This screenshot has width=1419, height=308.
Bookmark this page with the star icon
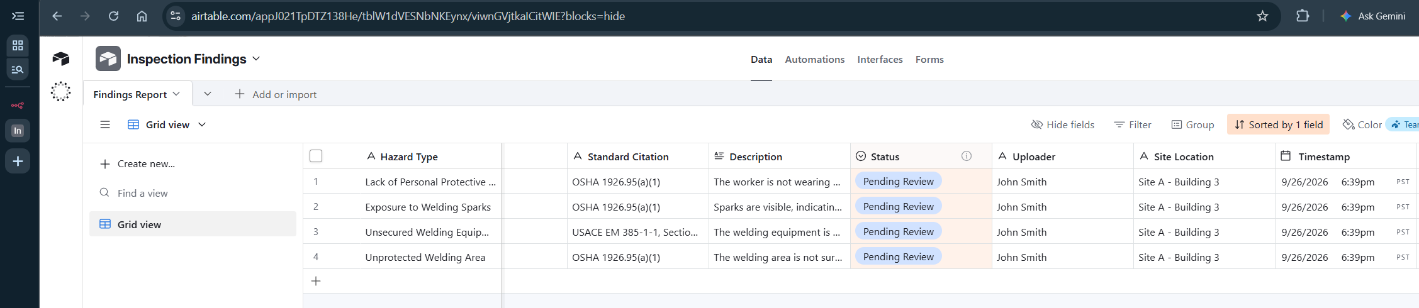pos(1262,16)
